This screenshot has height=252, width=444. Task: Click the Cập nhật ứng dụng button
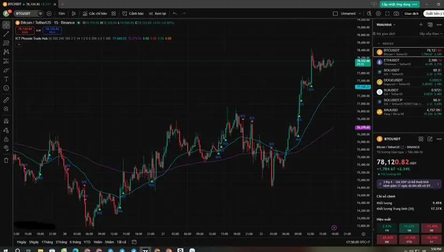[399, 4]
